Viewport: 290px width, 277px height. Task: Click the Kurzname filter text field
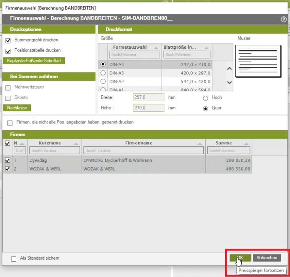pyautogui.click(x=54, y=151)
